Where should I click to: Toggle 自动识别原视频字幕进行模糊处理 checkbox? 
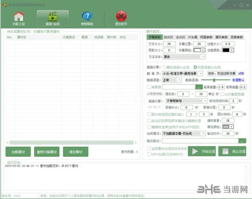149,121
